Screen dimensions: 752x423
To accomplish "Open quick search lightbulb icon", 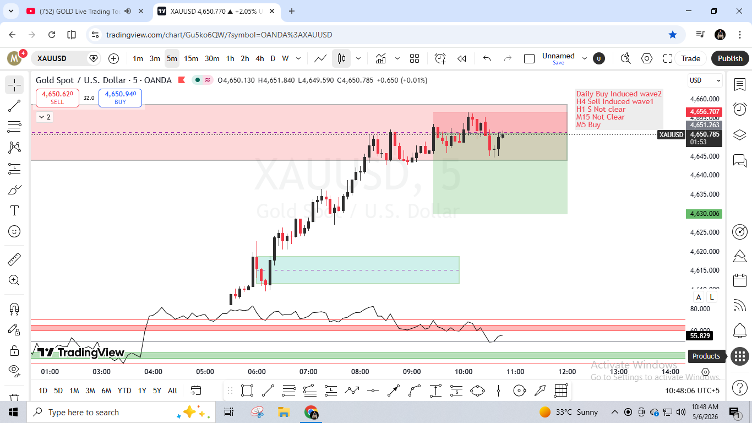I will click(625, 58).
